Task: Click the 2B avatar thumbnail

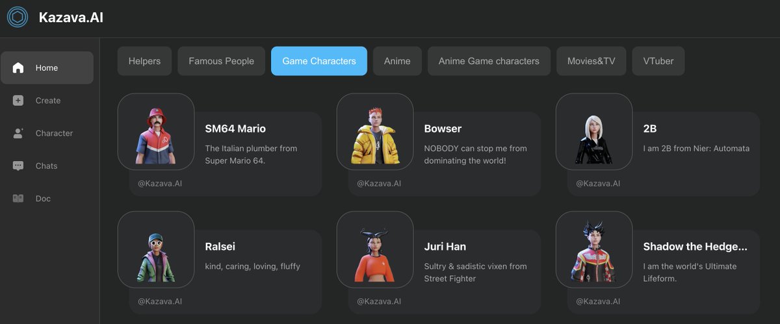Action: pyautogui.click(x=594, y=132)
